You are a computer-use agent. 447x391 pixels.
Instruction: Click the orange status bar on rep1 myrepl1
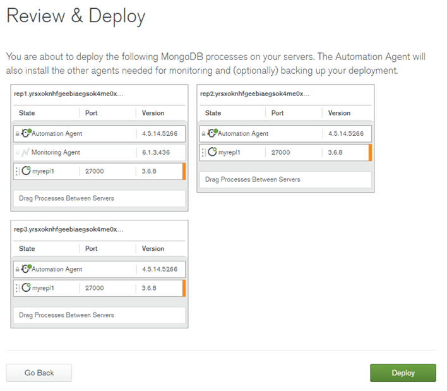[184, 171]
